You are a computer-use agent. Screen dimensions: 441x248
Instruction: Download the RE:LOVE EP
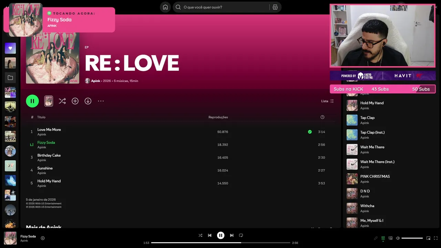(88, 101)
